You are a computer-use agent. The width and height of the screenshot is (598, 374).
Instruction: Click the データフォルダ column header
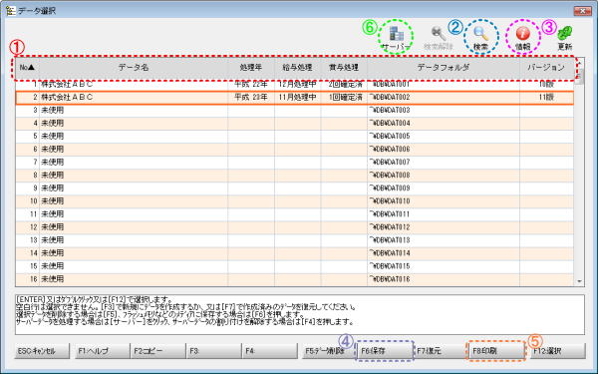click(x=444, y=68)
